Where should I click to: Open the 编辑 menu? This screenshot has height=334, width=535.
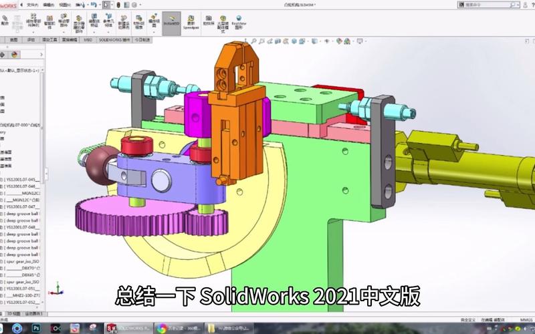point(49,5)
